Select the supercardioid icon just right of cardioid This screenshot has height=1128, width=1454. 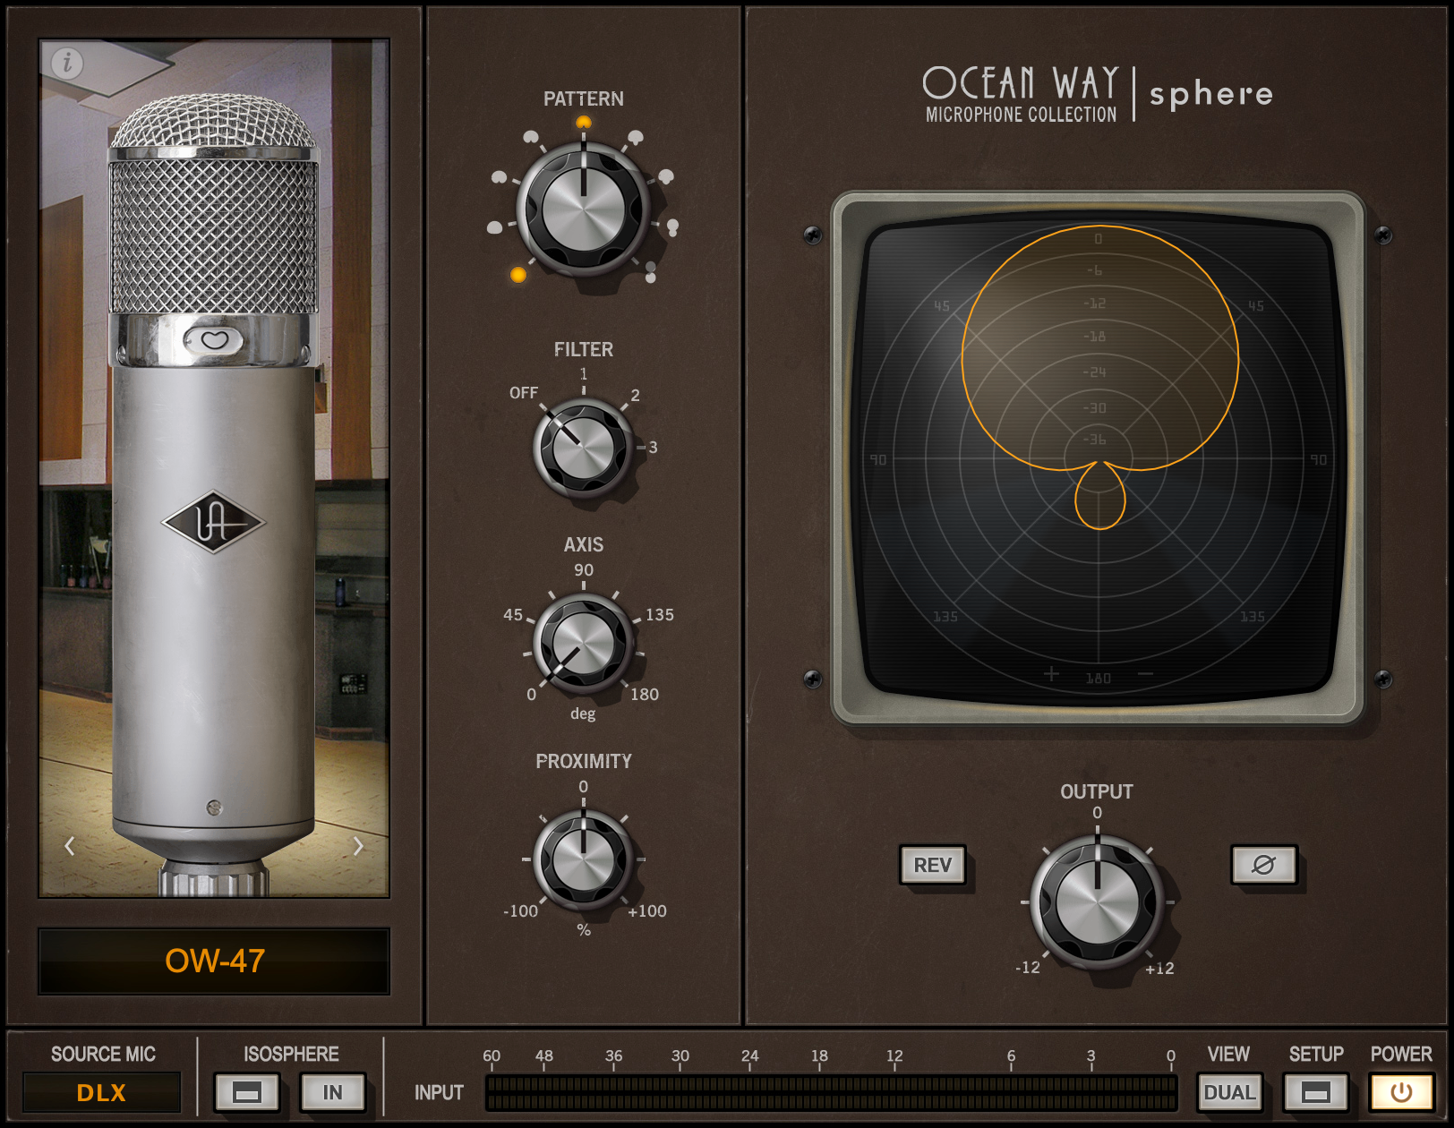pos(636,137)
